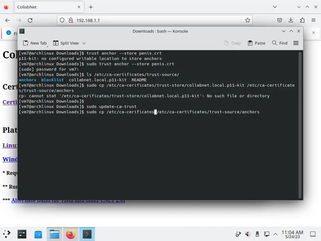Click the address bar showing 192.168.1.1
321x241 pixels.
[x=155, y=20]
